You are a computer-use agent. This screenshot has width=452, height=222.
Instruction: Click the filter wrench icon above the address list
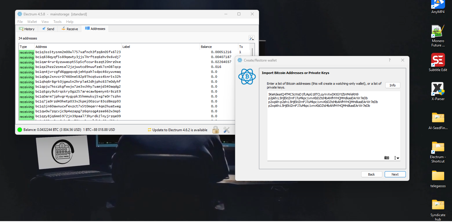click(251, 38)
